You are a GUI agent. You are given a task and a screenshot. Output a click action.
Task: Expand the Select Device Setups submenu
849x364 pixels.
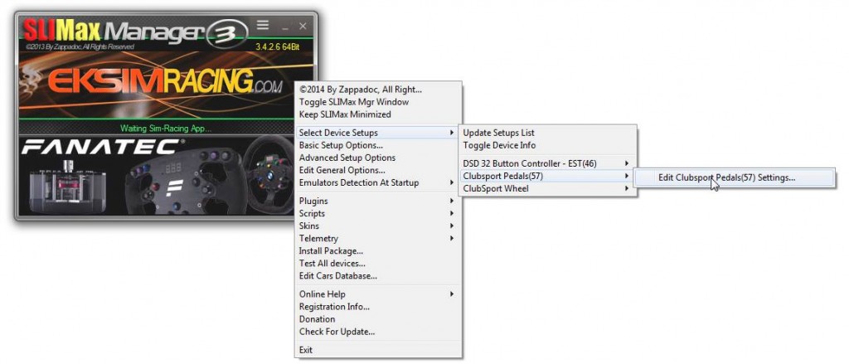tap(377, 133)
